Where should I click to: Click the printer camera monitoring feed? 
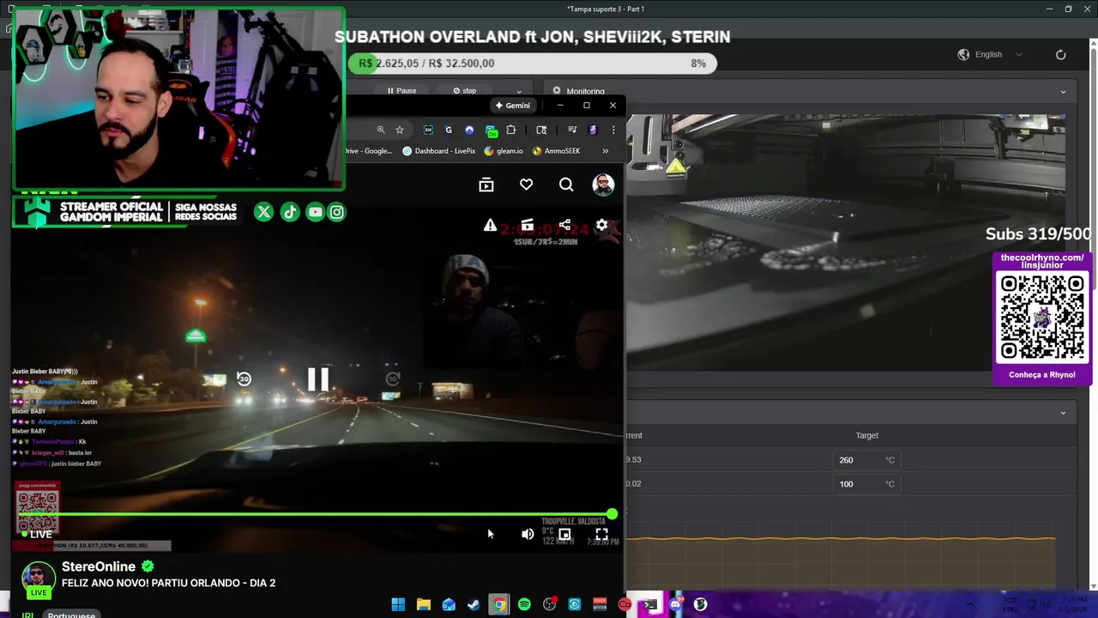coord(847,243)
